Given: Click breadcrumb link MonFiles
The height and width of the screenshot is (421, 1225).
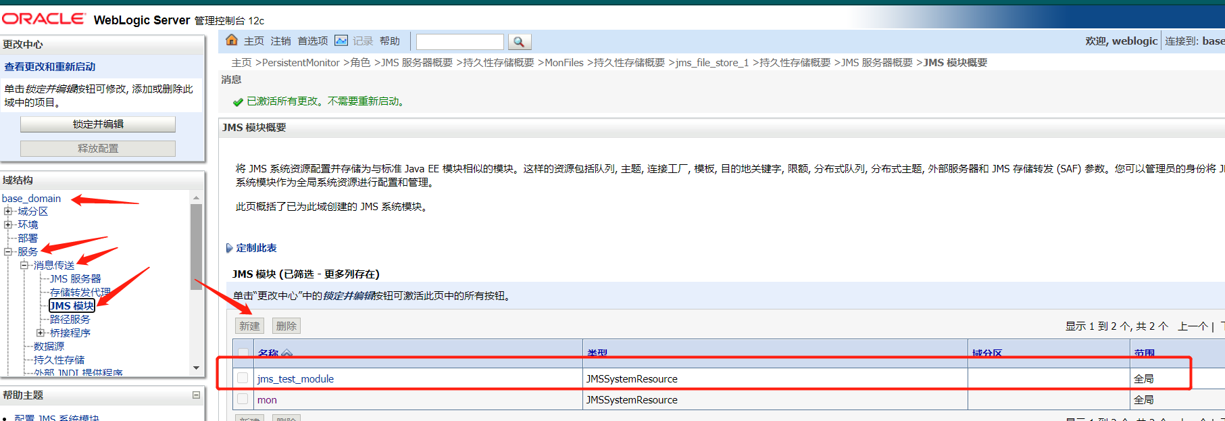Looking at the screenshot, I should [564, 63].
